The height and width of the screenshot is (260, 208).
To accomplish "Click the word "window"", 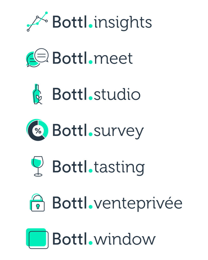I will pyautogui.click(x=124, y=239).
